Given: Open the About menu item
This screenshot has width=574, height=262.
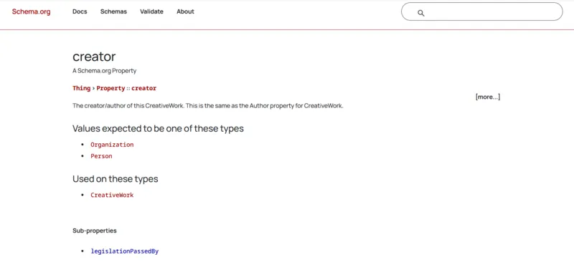Looking at the screenshot, I should pos(185,11).
